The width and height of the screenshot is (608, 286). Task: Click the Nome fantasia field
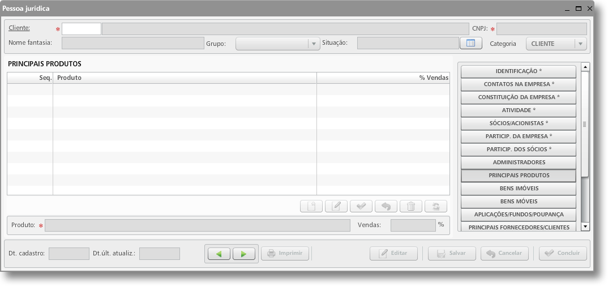(x=132, y=43)
